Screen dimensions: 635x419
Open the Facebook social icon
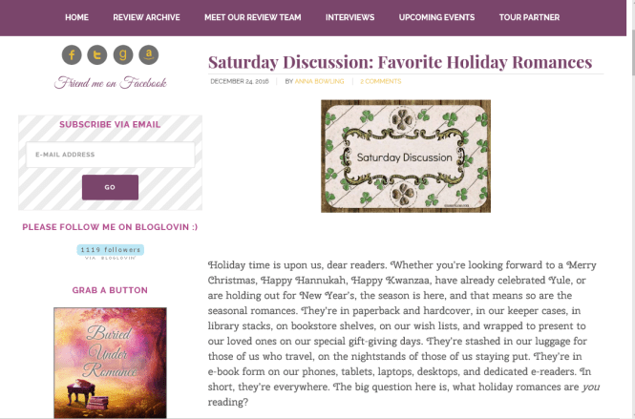click(73, 55)
